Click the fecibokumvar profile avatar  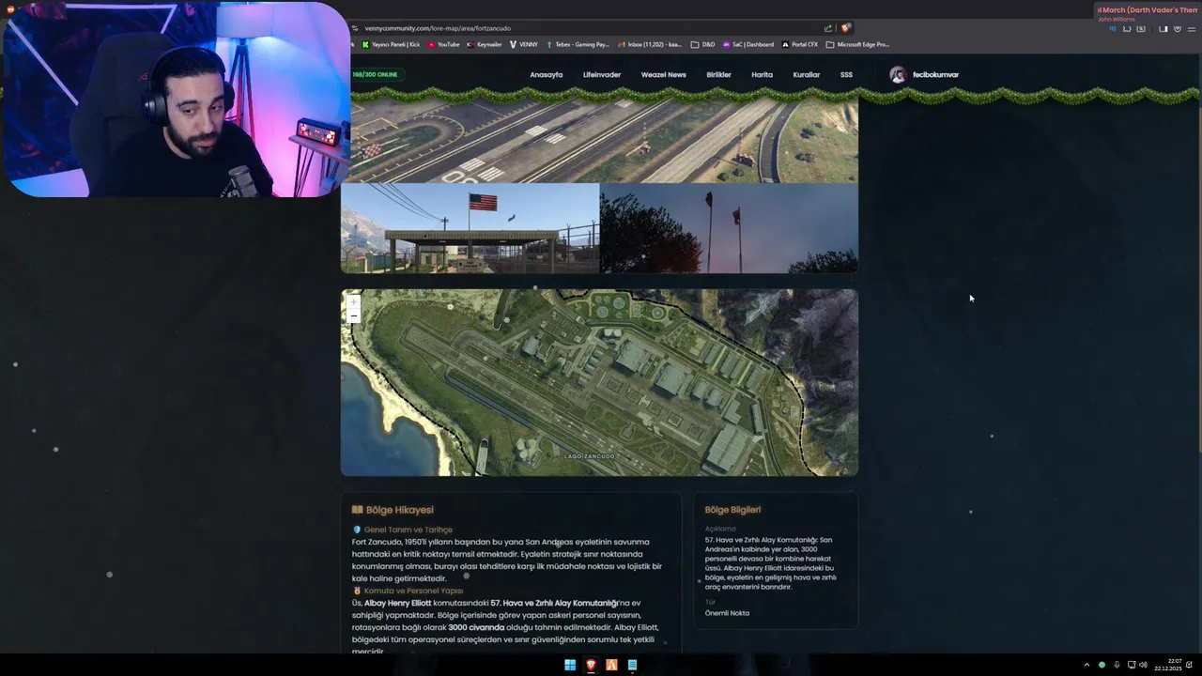(x=898, y=75)
